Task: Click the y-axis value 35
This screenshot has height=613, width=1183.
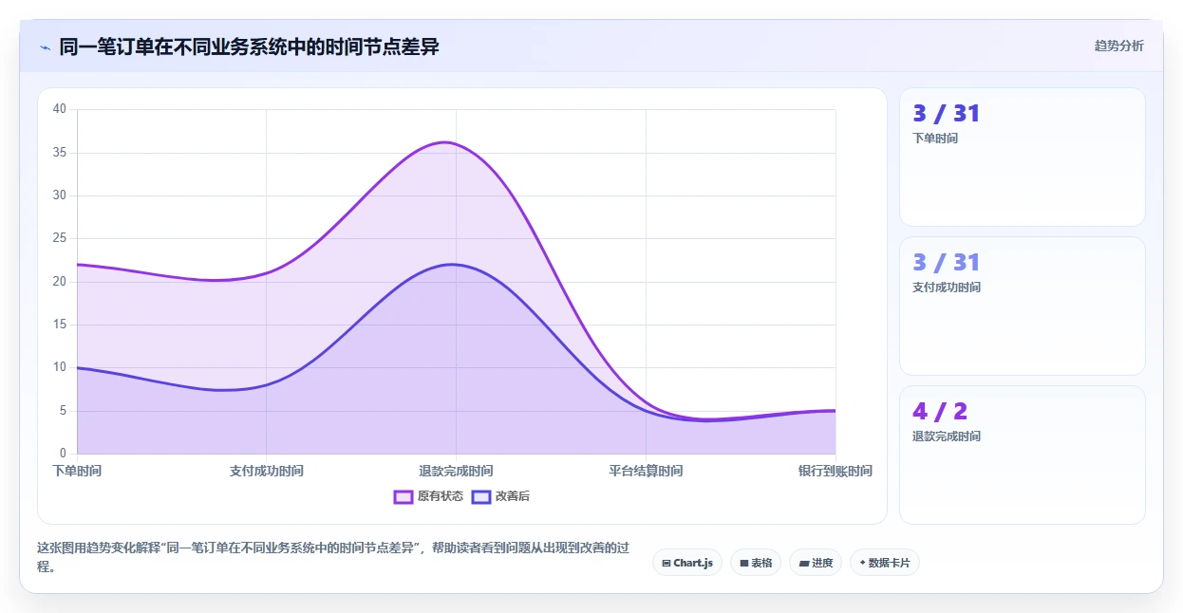Action: click(x=60, y=152)
